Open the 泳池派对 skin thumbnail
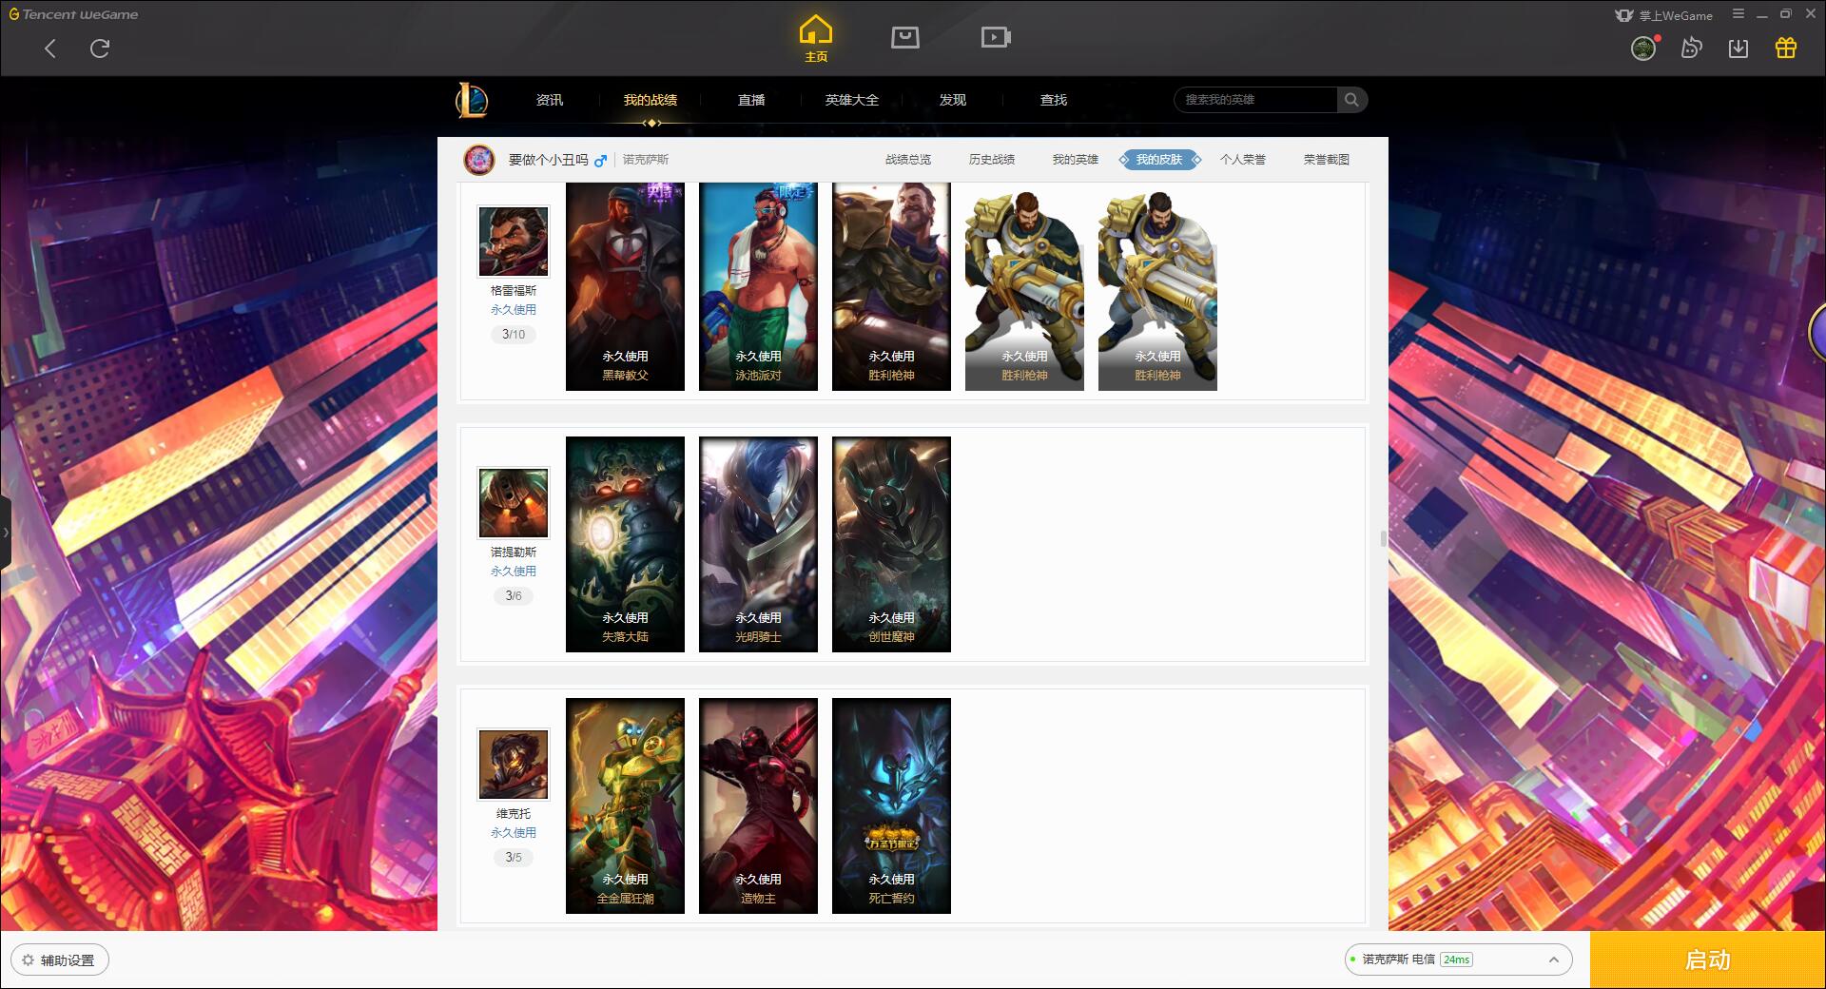Screen dimensions: 1826x989 (758, 286)
